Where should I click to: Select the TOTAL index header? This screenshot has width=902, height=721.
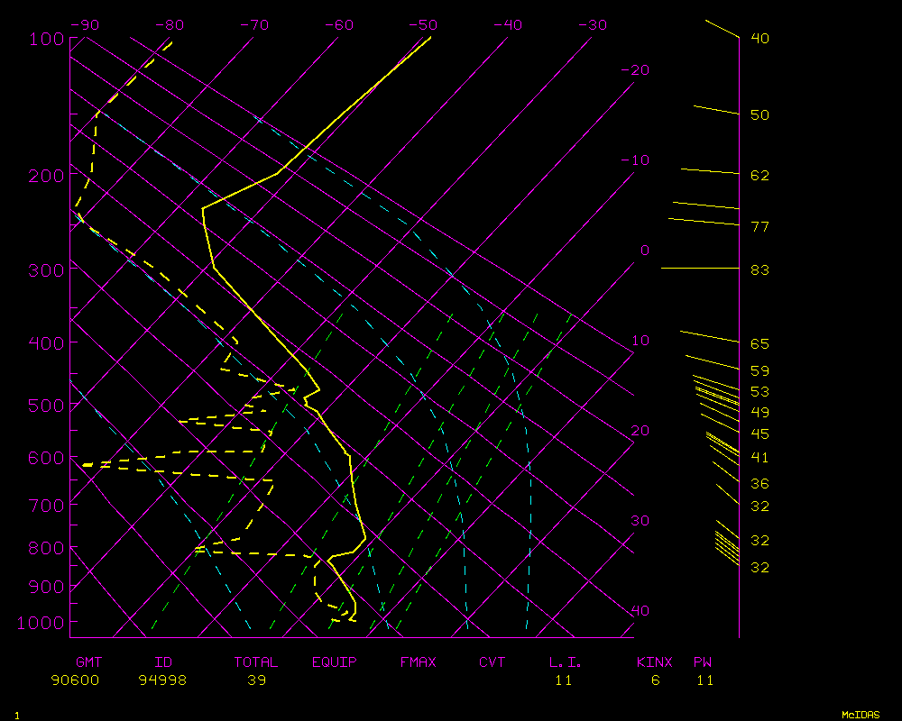click(256, 662)
